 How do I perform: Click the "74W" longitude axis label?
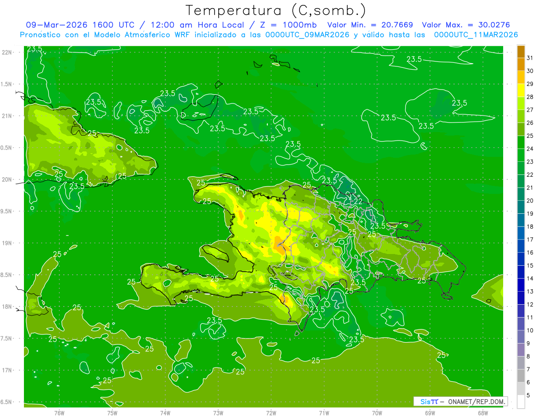click(x=165, y=413)
